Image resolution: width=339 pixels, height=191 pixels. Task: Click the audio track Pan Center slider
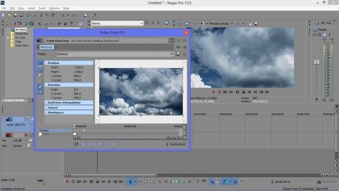coord(29,146)
